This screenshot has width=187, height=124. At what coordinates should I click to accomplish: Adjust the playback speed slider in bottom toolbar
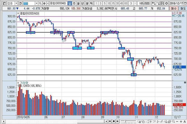point(128,121)
